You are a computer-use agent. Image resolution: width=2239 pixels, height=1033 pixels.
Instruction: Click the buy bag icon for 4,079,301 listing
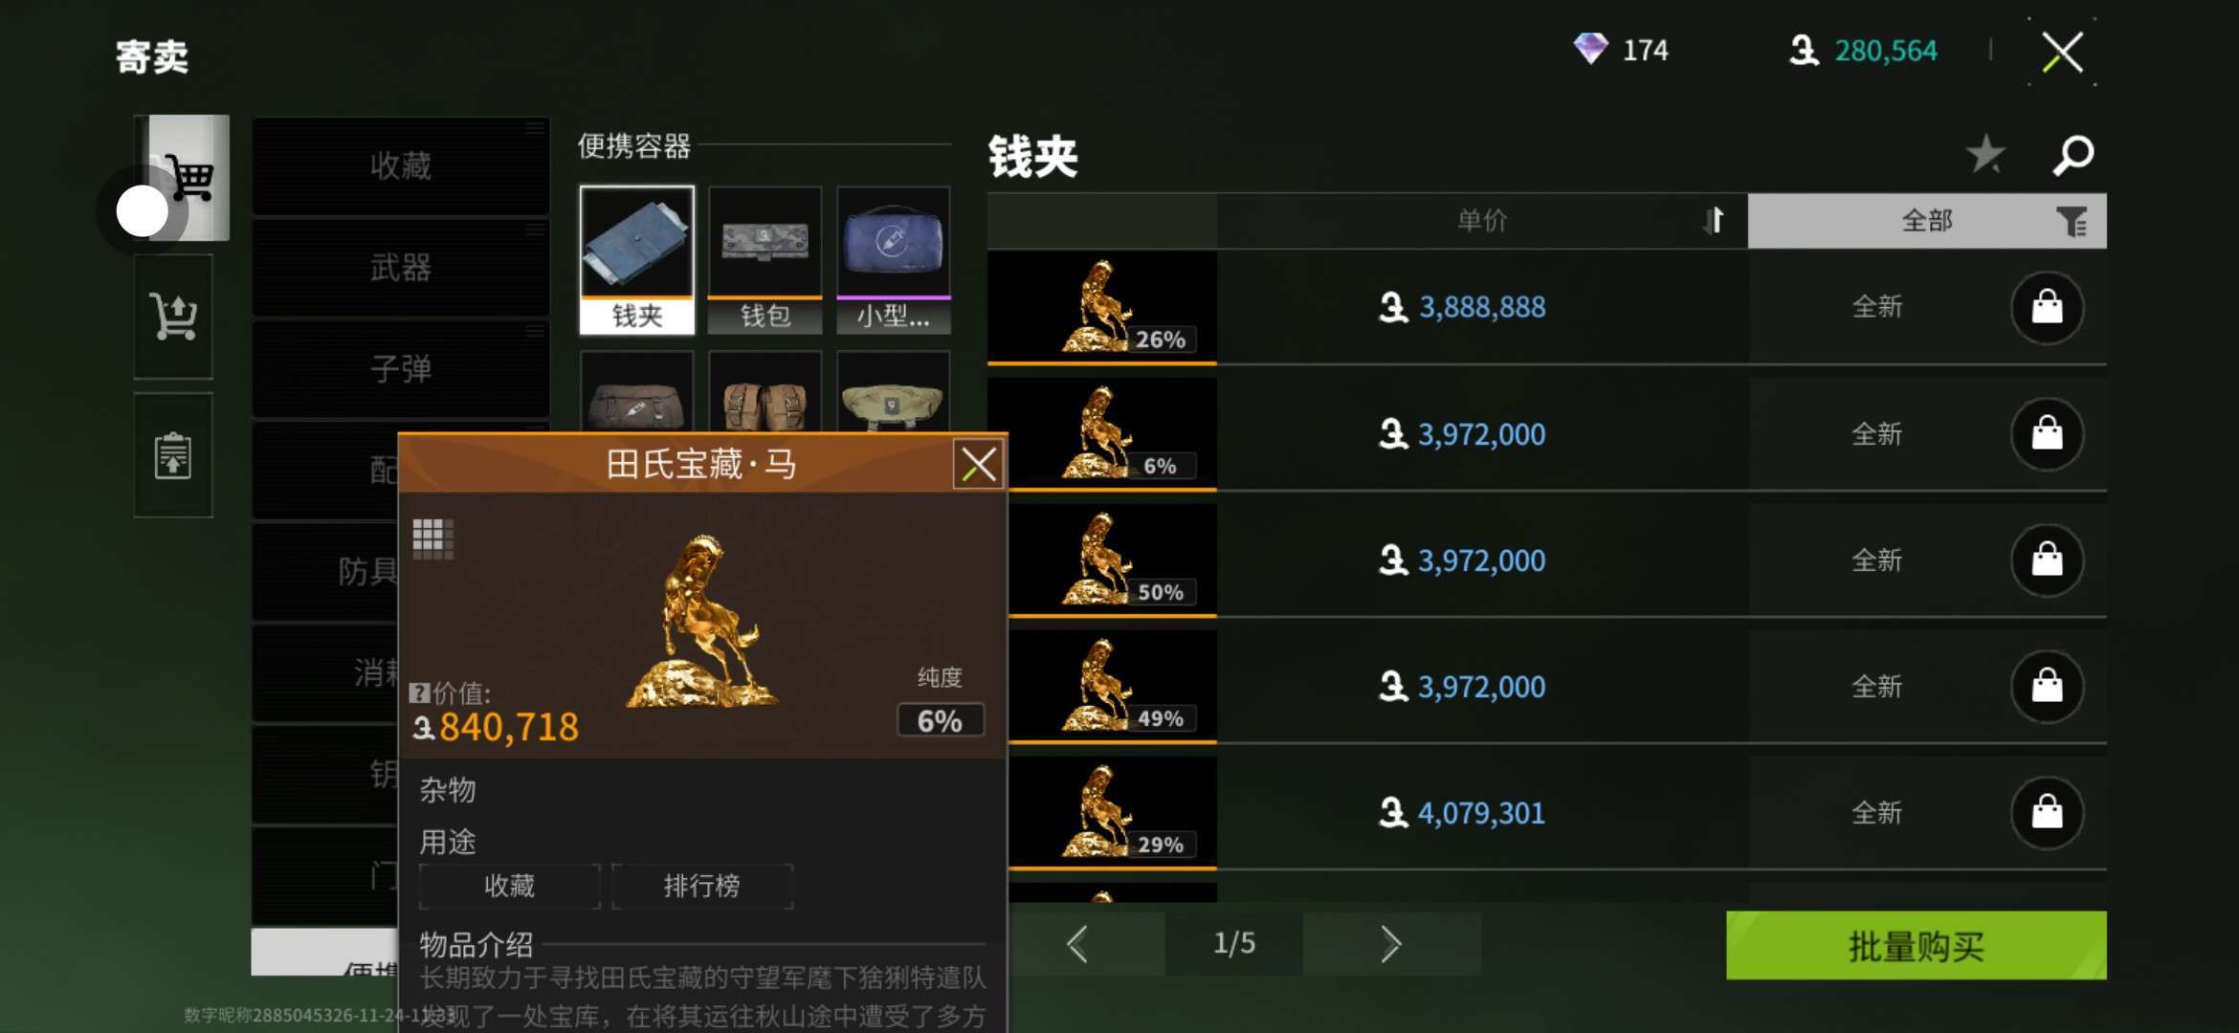point(2047,813)
